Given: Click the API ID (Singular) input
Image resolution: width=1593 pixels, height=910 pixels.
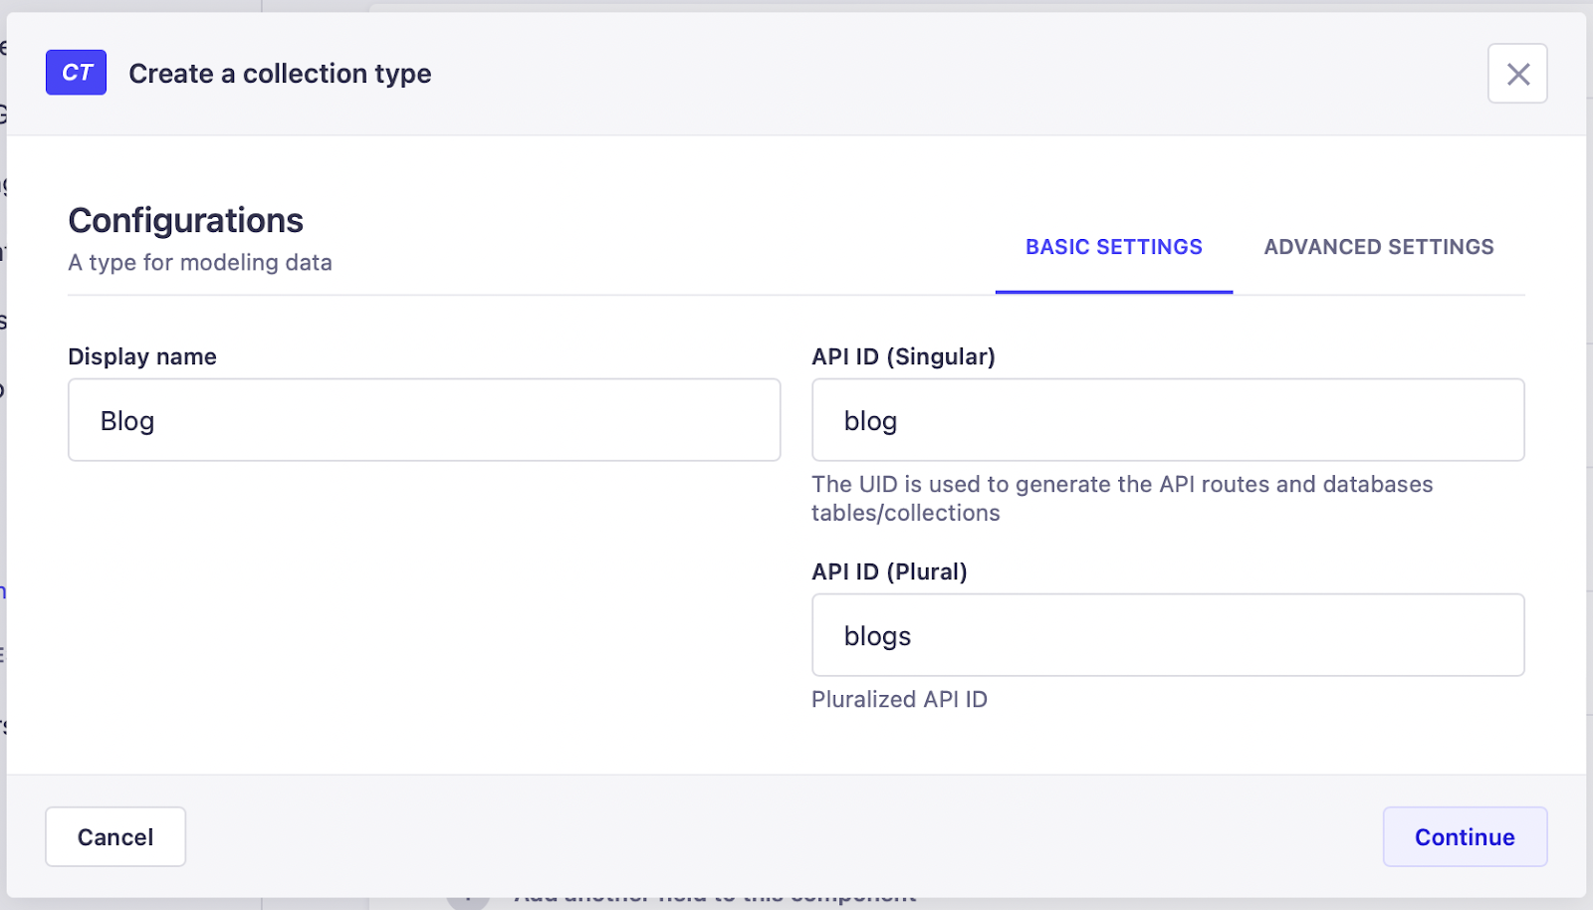Looking at the screenshot, I should pos(1168,420).
